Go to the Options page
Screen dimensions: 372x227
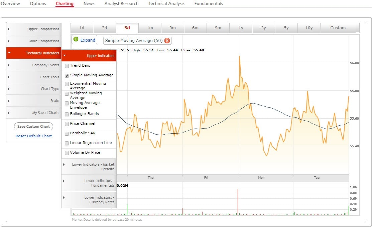(x=38, y=4)
